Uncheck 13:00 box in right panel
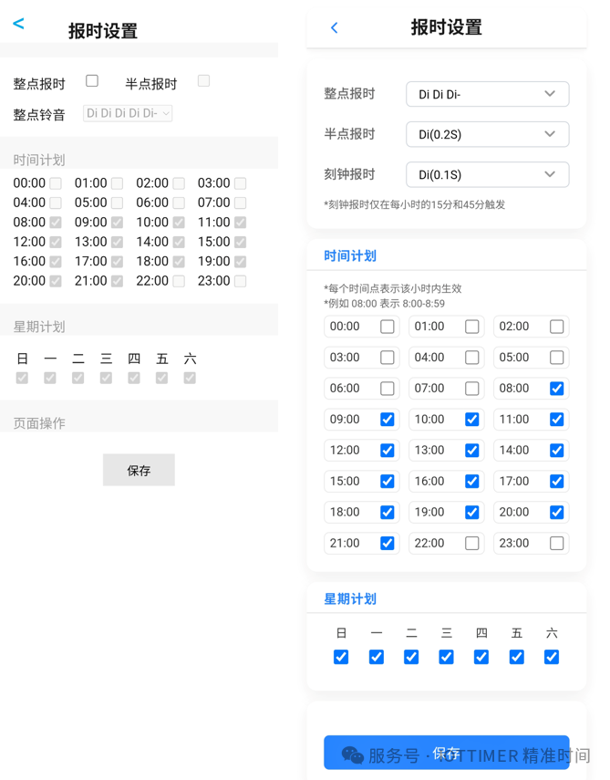 pyautogui.click(x=471, y=450)
